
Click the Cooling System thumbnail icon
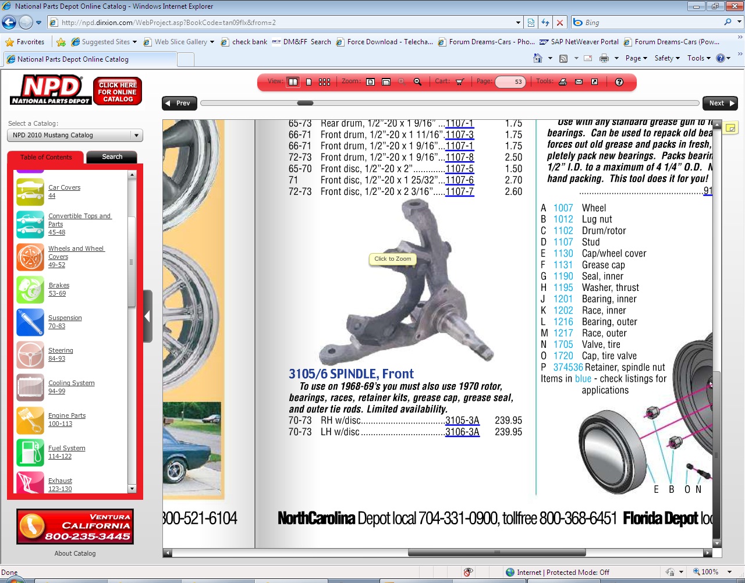coord(30,388)
